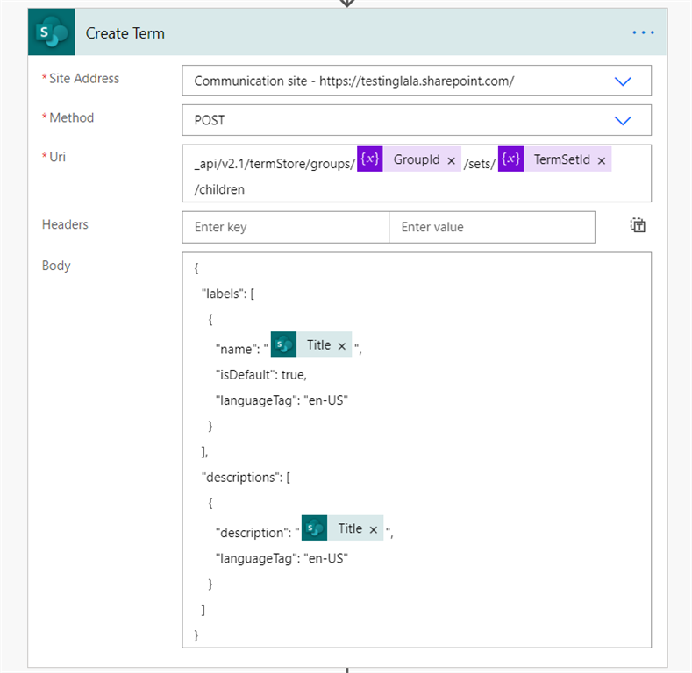The width and height of the screenshot is (692, 673).
Task: Select the TermSetId token label
Action: 561,159
